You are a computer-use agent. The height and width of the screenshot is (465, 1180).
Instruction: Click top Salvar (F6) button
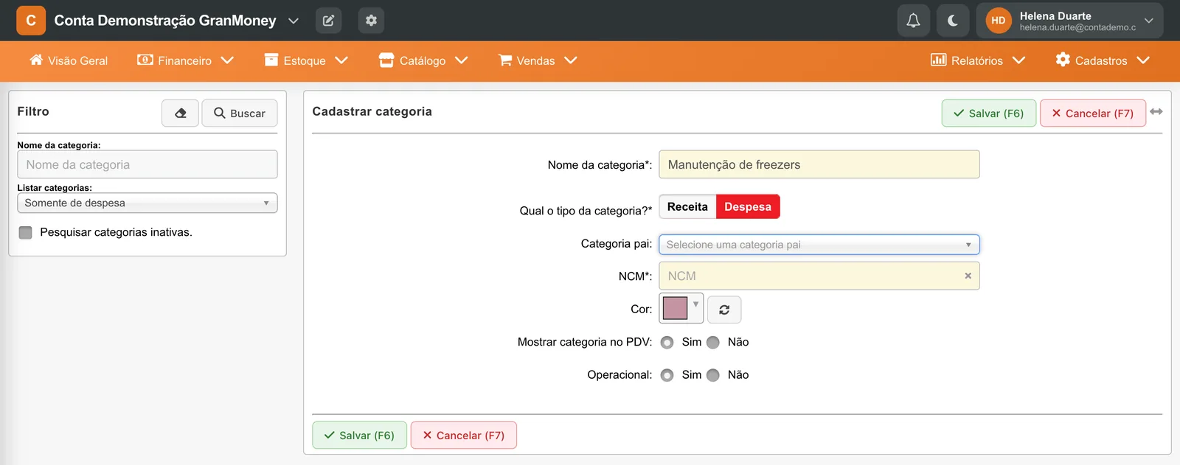[x=989, y=113]
